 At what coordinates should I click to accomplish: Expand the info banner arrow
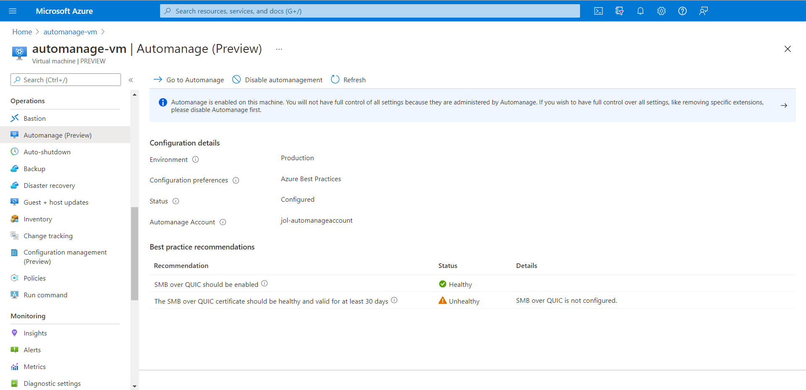tap(784, 105)
